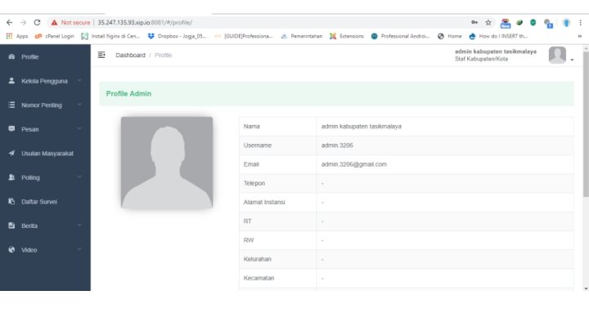
Task: Click the Kelurahan row label
Action: 258,259
